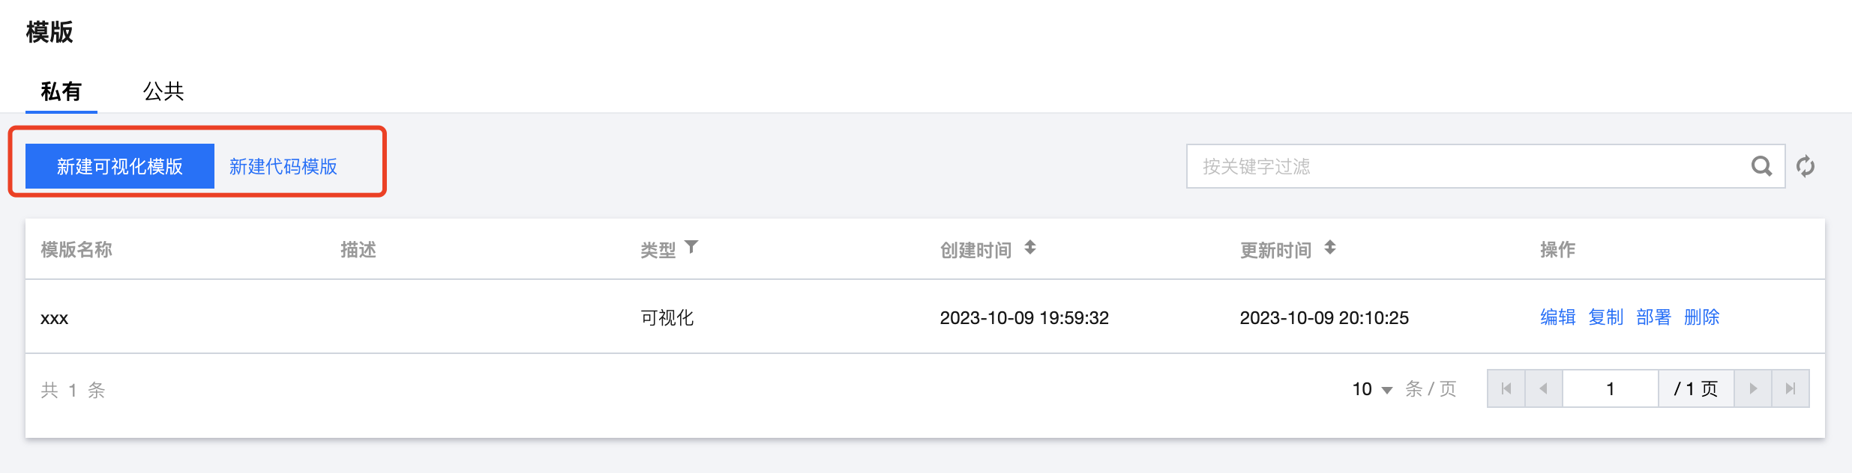The width and height of the screenshot is (1852, 473).
Task: Click the search magnifier icon
Action: tap(1761, 166)
